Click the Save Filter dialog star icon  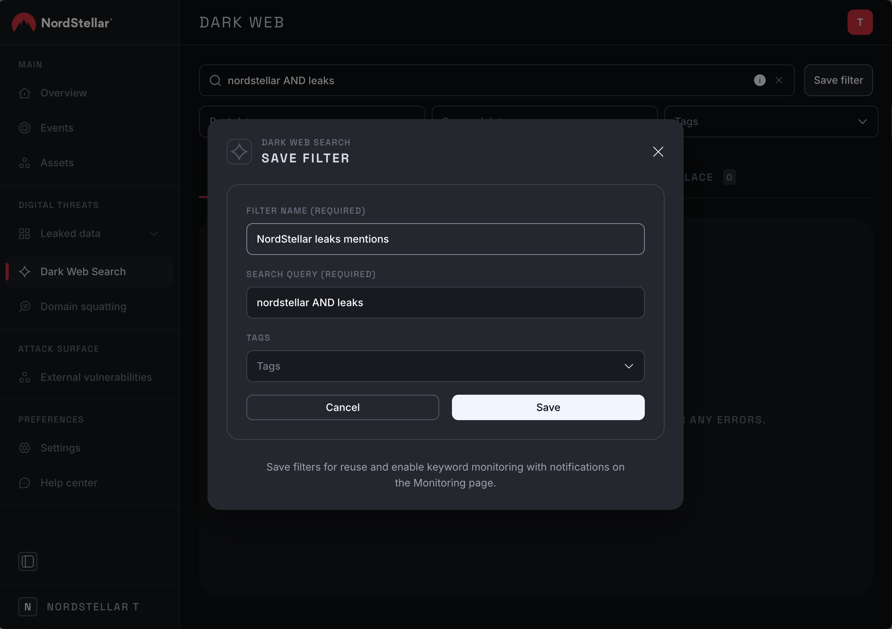tap(239, 152)
